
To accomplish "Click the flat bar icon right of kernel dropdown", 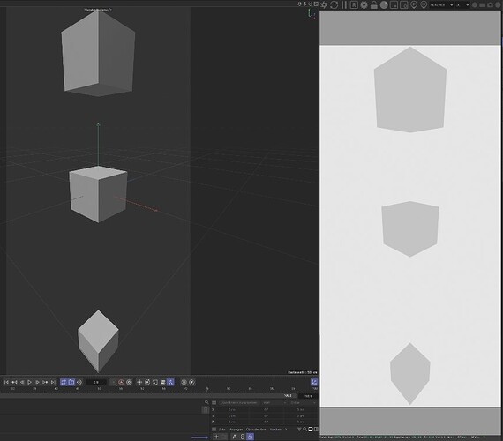I will click(x=482, y=4).
